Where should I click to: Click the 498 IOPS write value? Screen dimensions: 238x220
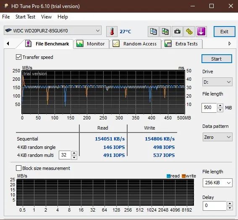pyautogui.click(x=164, y=147)
